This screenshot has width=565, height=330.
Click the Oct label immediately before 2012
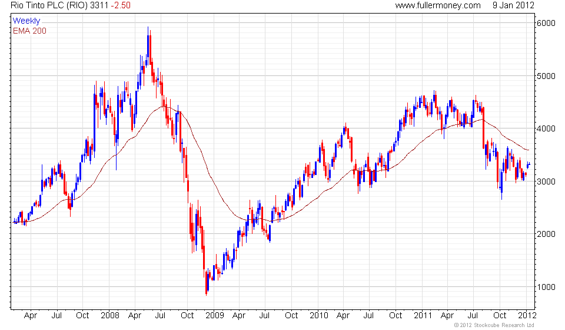point(500,316)
